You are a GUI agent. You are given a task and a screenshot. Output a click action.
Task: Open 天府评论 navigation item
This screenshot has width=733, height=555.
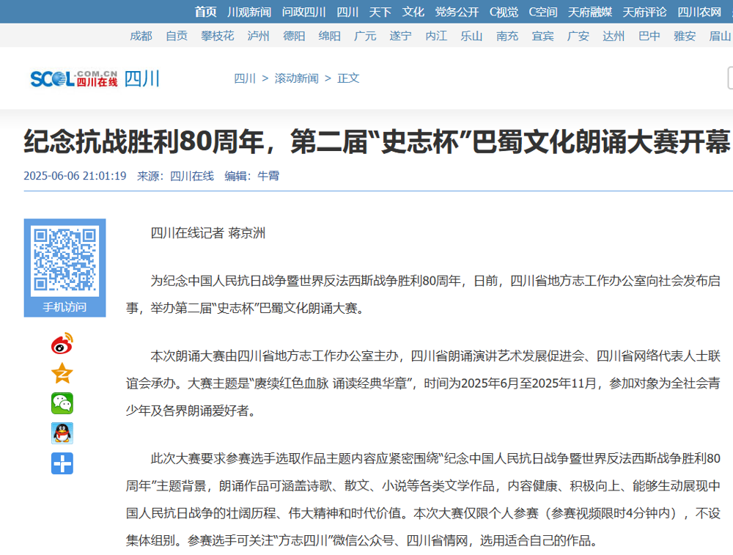click(644, 12)
